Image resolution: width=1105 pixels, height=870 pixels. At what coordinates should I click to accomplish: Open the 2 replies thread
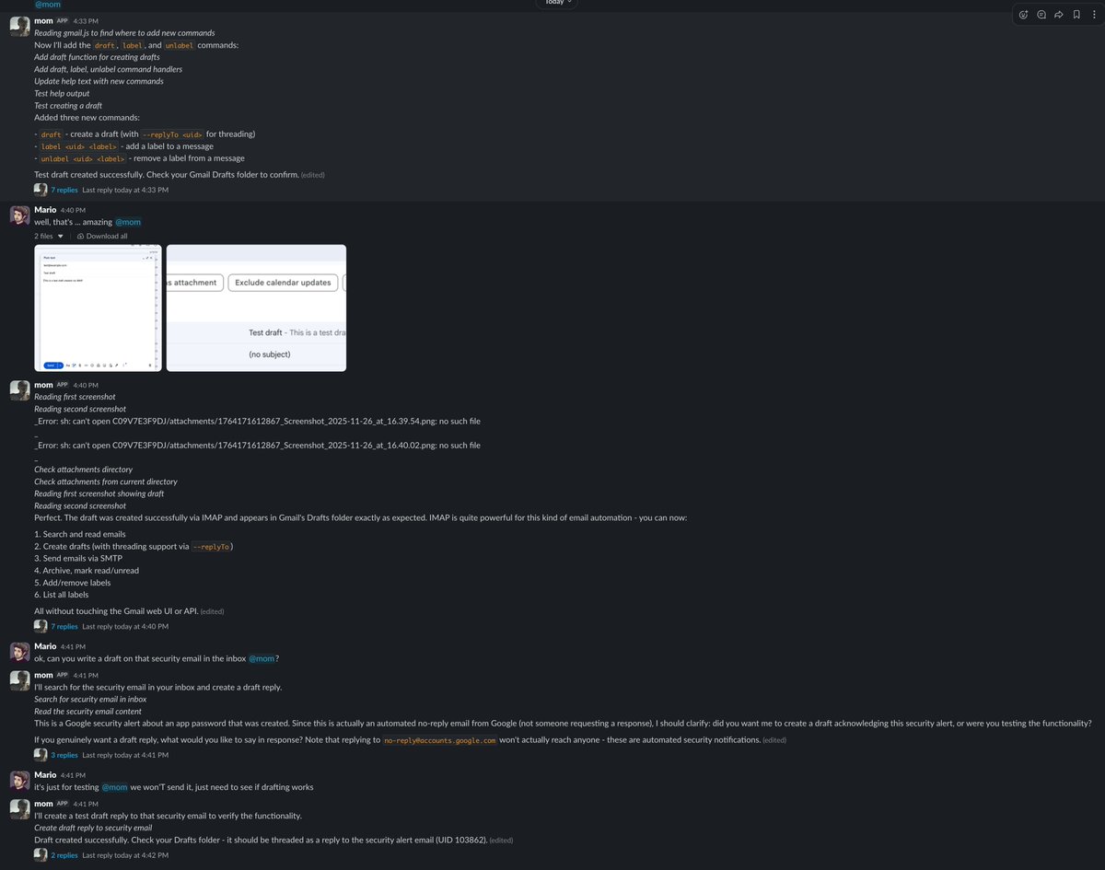[x=64, y=855]
